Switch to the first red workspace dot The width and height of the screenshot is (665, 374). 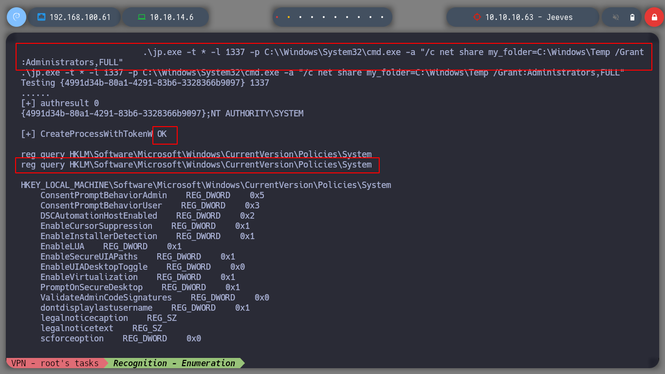(277, 17)
